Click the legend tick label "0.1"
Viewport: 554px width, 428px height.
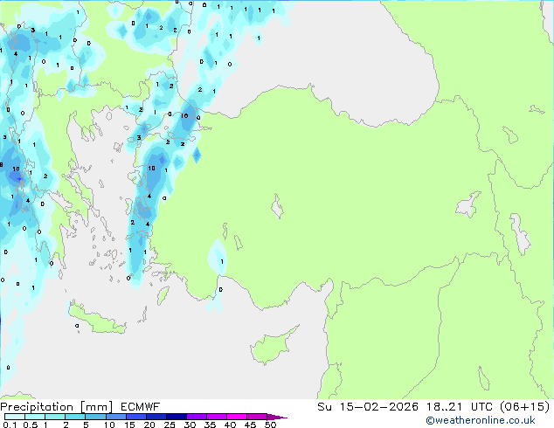pyautogui.click(x=10, y=425)
